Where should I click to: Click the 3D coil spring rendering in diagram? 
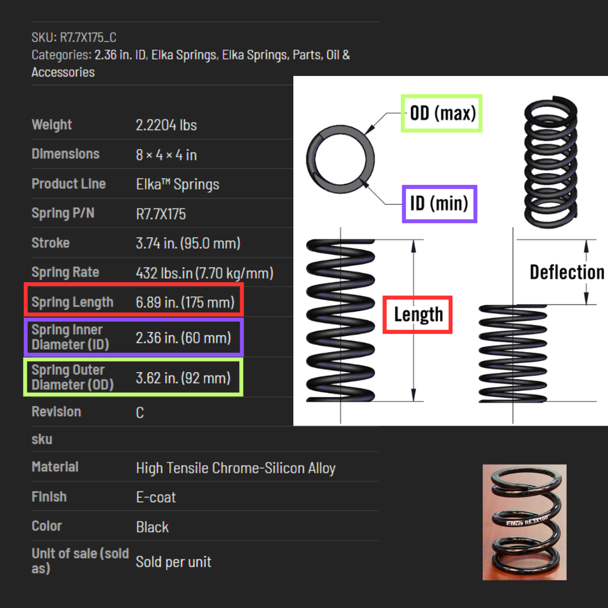coord(551,161)
